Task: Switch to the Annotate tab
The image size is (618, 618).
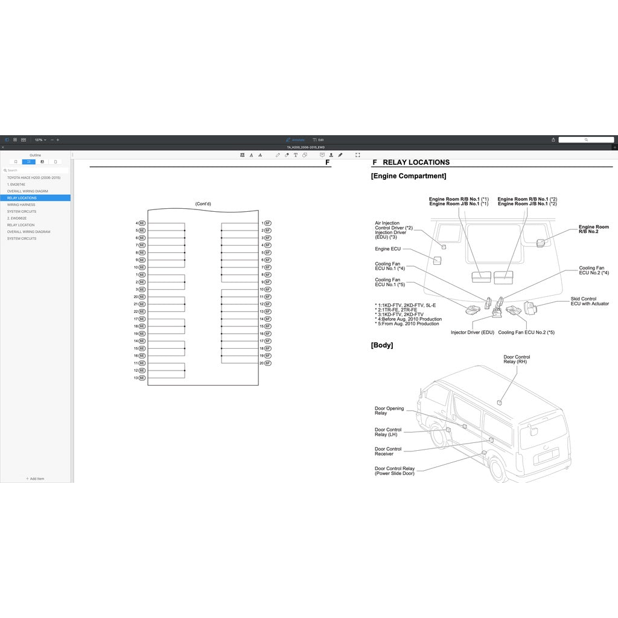Action: (296, 139)
